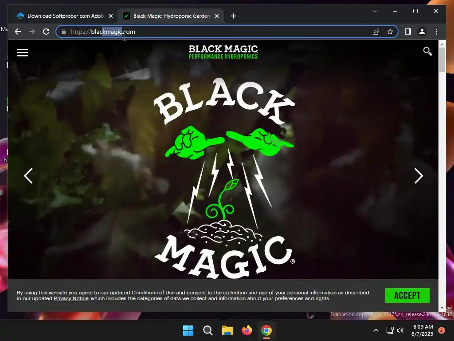The height and width of the screenshot is (341, 454).
Task: Open Chrome side panel icon
Action: pyautogui.click(x=408, y=32)
